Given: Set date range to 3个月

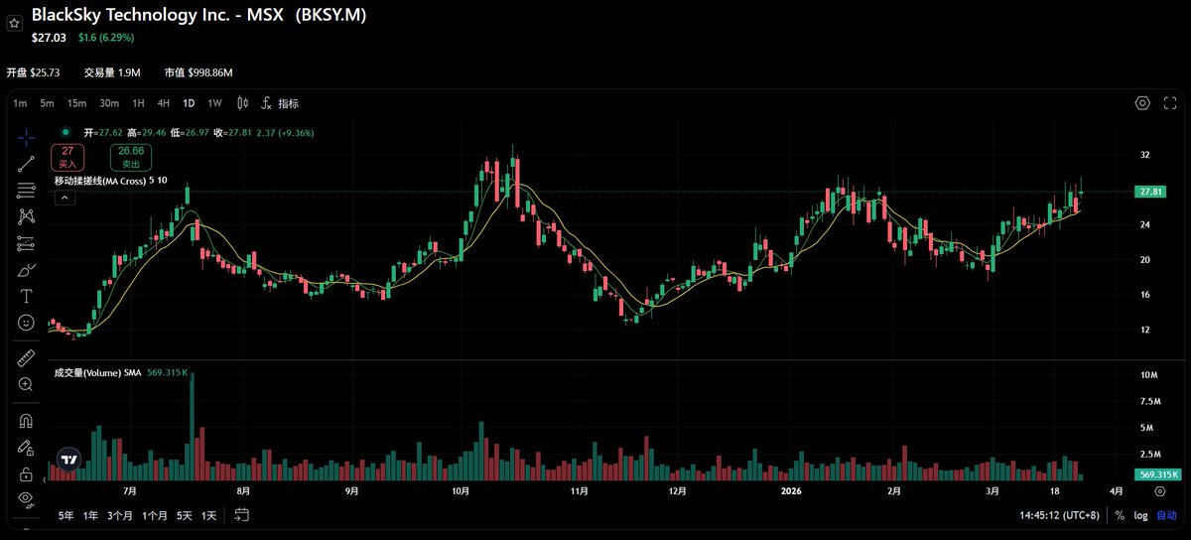Looking at the screenshot, I should [120, 515].
